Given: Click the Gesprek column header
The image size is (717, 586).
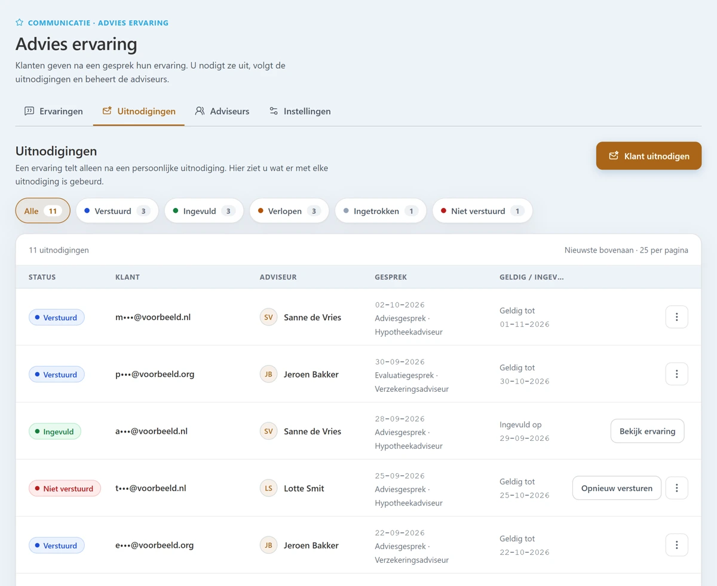Looking at the screenshot, I should [x=391, y=277].
